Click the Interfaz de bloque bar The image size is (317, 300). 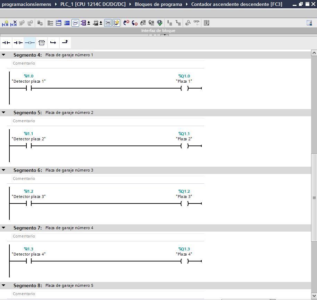(x=158, y=31)
